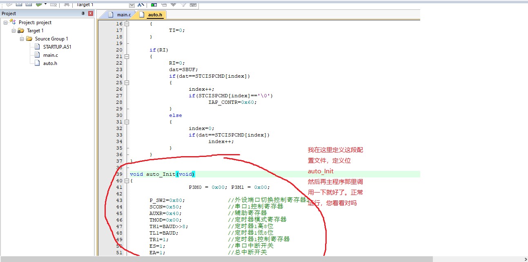Click 'index=0;' on line 32
Image resolution: width=528 pixels, height=262 pixels.
coord(202,128)
